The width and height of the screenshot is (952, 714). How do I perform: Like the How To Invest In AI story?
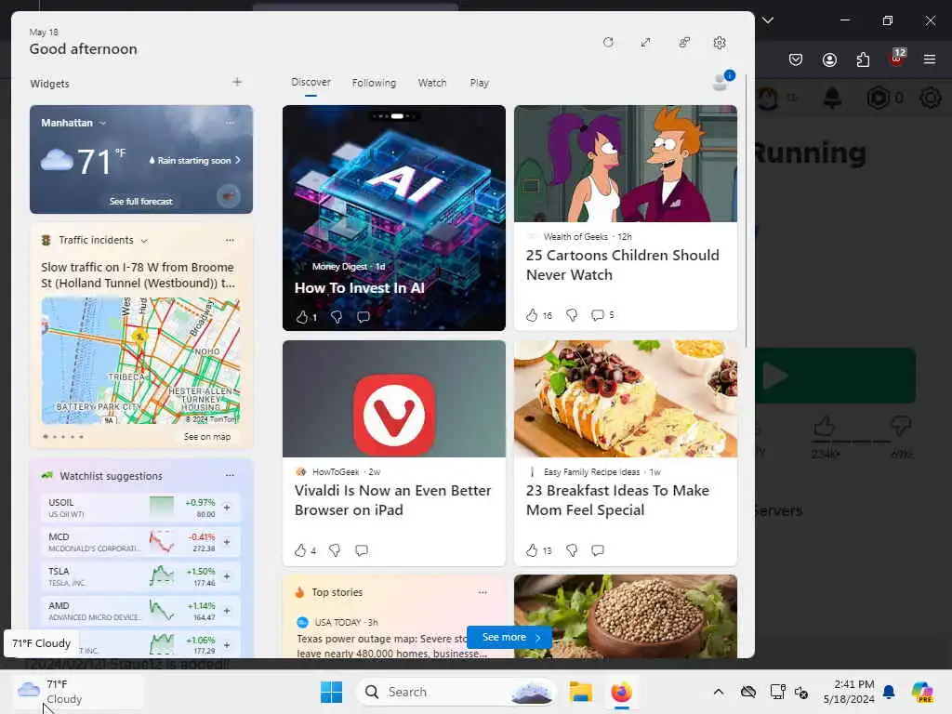pos(302,316)
